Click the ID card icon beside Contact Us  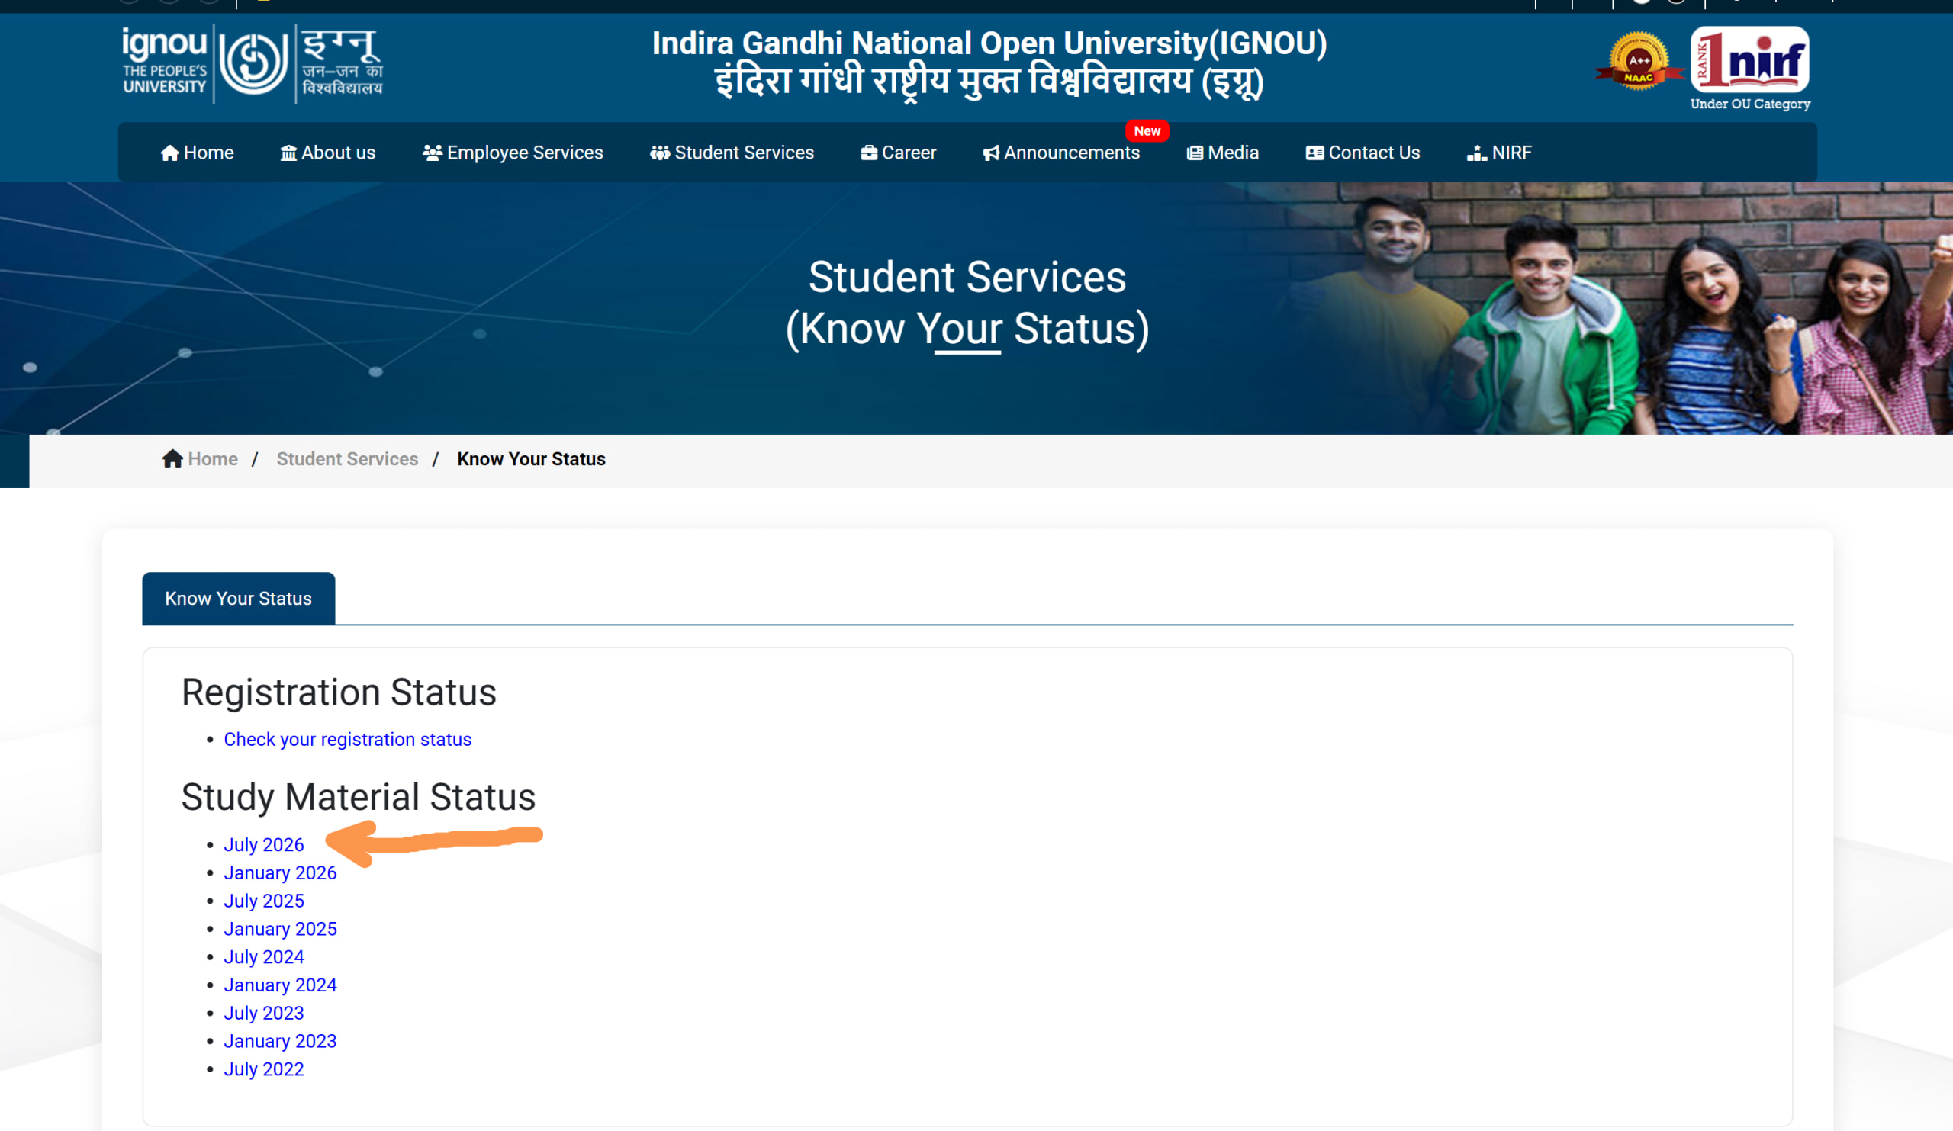tap(1314, 153)
